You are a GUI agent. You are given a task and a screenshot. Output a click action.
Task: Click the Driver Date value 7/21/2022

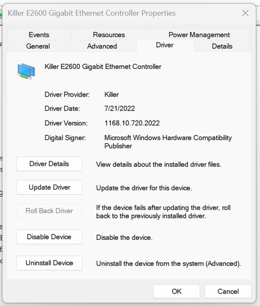pyautogui.click(x=120, y=108)
